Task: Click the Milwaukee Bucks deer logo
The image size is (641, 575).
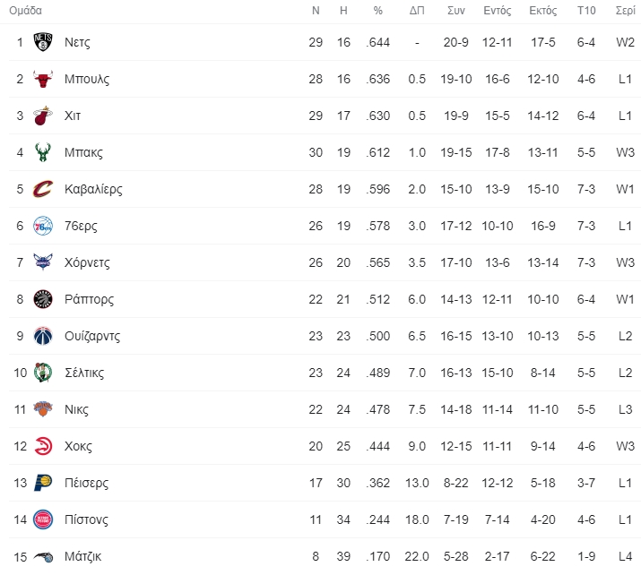Action: [43, 152]
